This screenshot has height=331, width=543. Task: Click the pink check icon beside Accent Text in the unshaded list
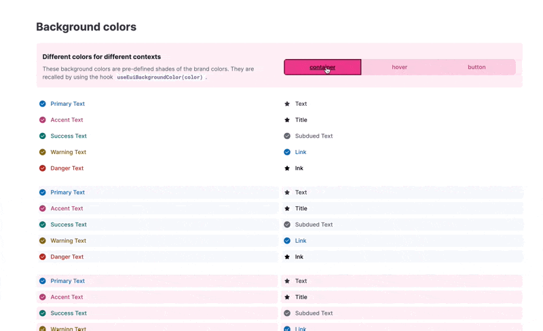tap(43, 120)
